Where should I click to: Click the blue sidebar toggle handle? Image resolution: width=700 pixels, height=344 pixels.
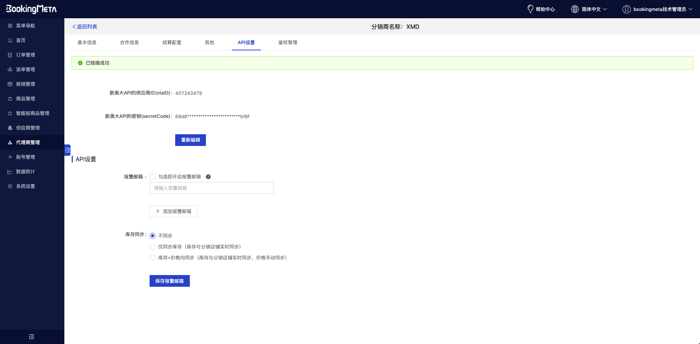[68, 150]
